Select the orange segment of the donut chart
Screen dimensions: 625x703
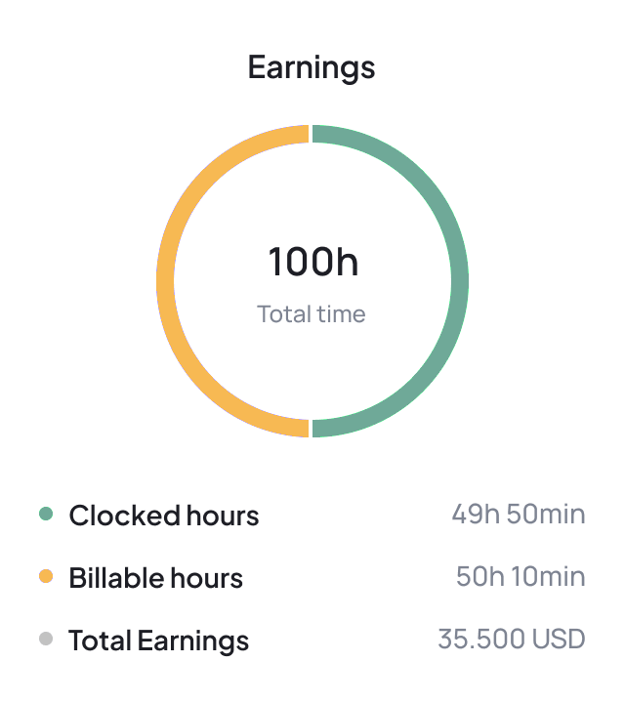pyautogui.click(x=165, y=281)
